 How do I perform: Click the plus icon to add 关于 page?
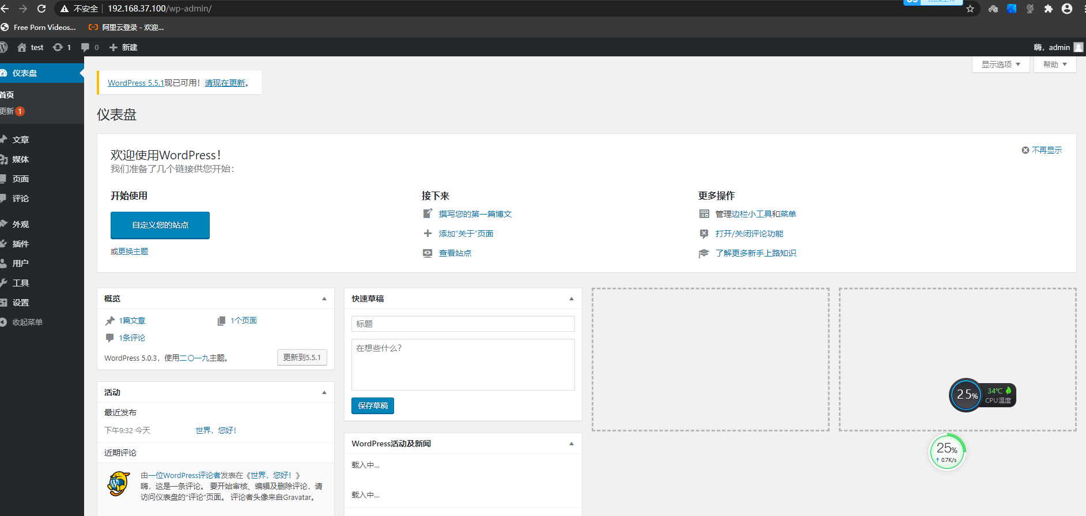click(427, 234)
